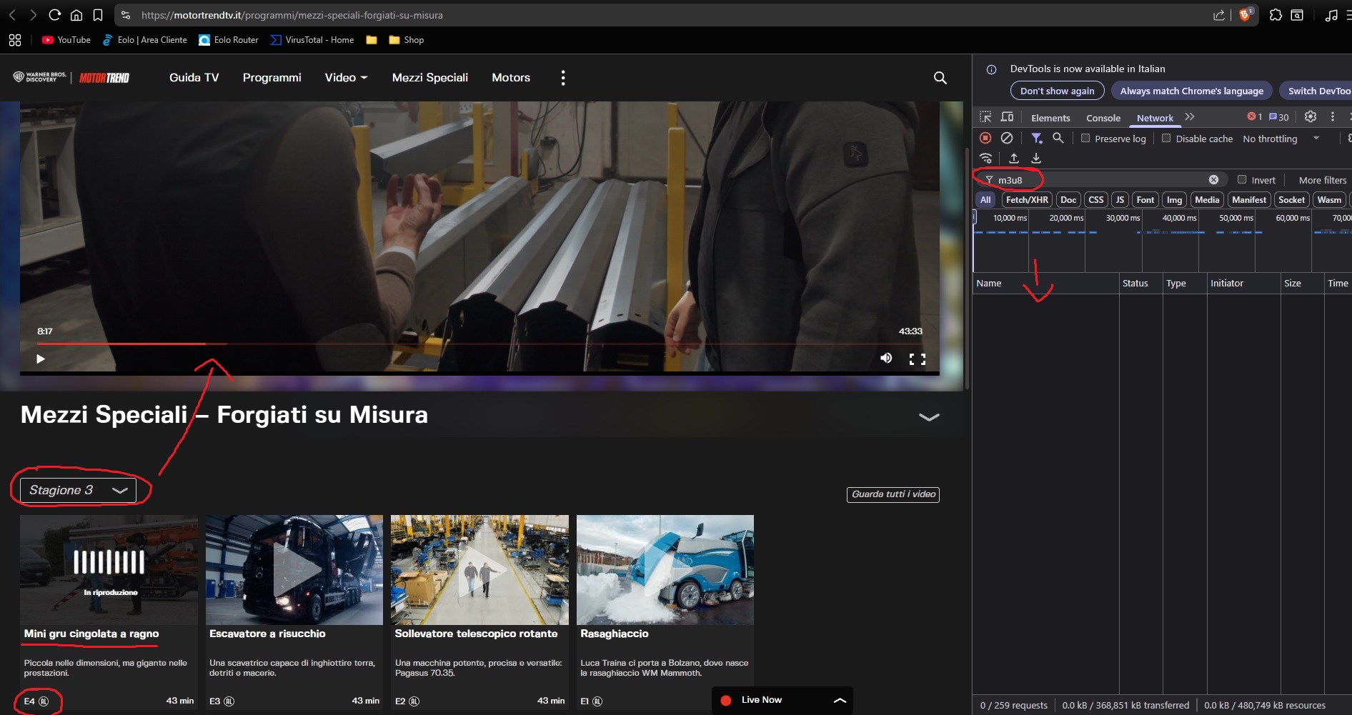Enter fullscreen video mode
Viewport: 1352px width, 715px height.
918,359
